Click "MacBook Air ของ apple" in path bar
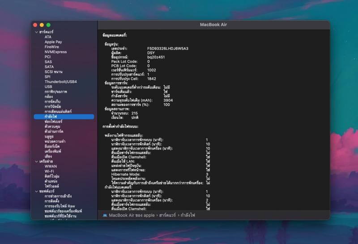358x244 pixels. [132, 215]
